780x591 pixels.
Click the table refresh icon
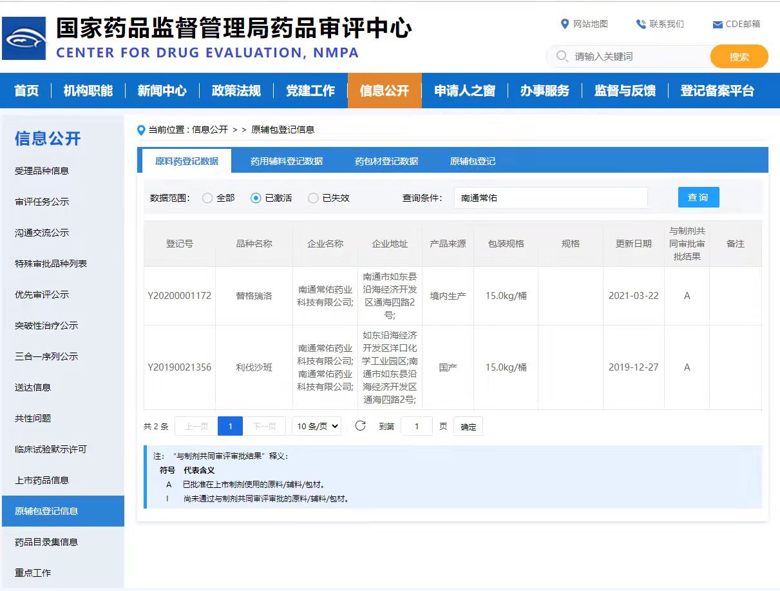pyautogui.click(x=361, y=425)
